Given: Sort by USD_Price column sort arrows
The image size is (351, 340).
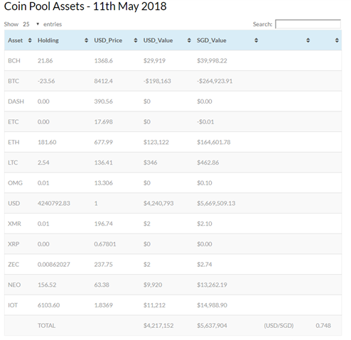Looking at the screenshot, I should click(136, 40).
